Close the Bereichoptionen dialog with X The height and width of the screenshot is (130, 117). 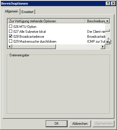113,3
